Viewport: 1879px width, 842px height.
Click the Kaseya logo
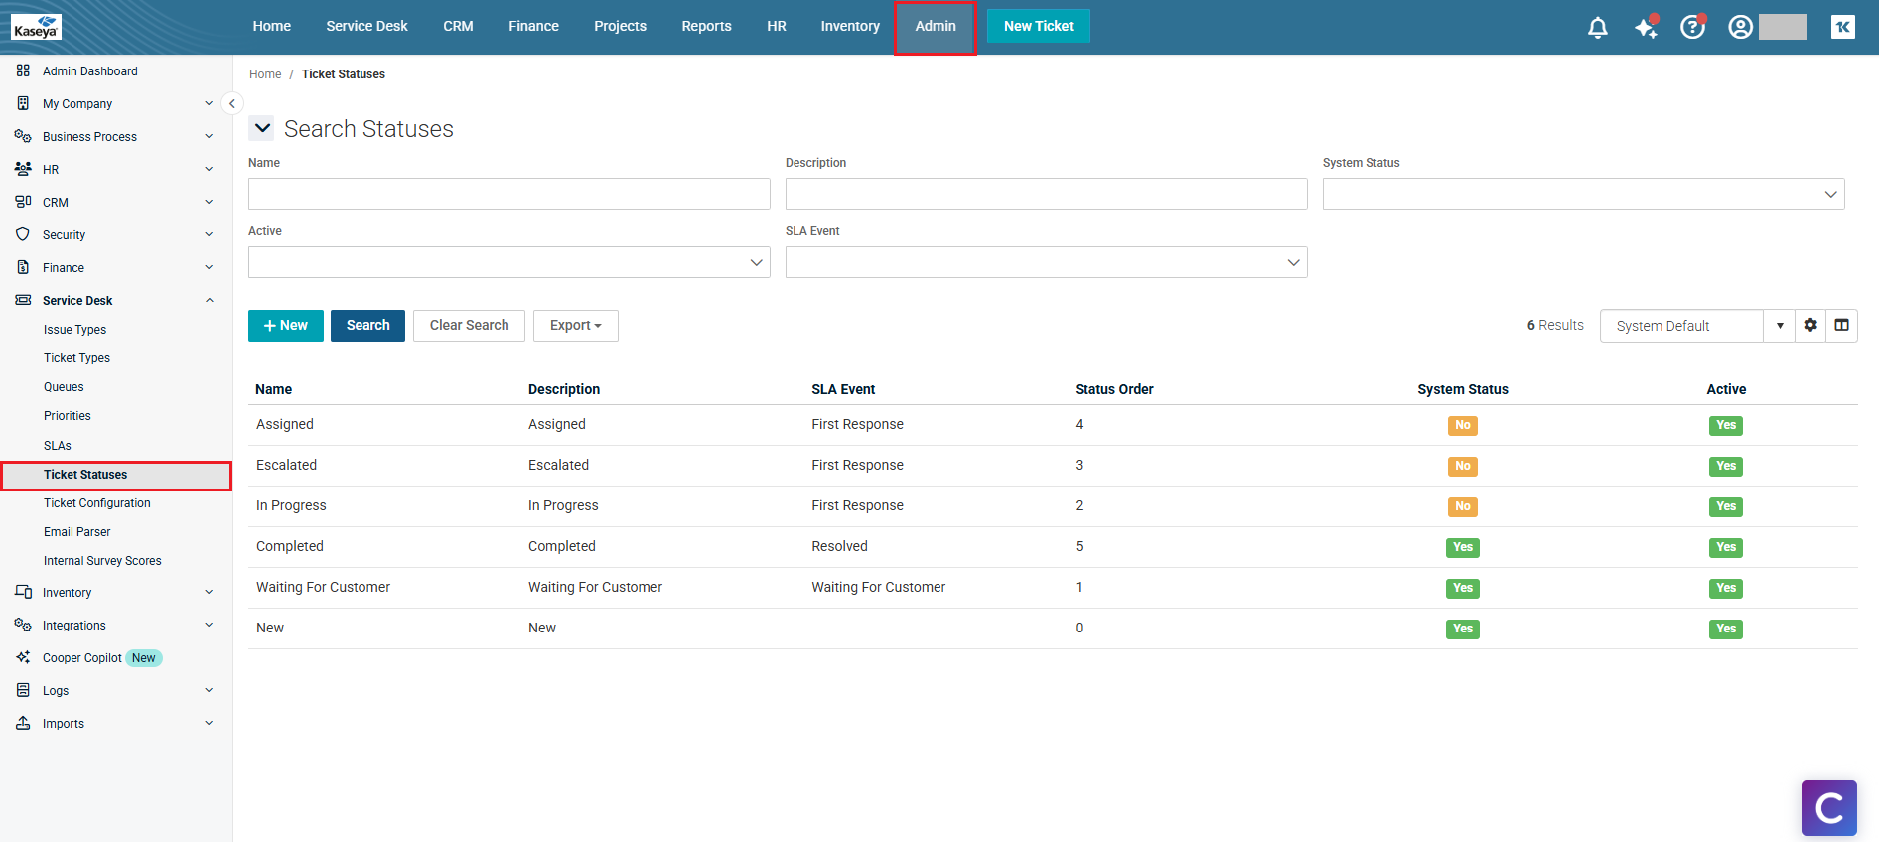click(37, 27)
